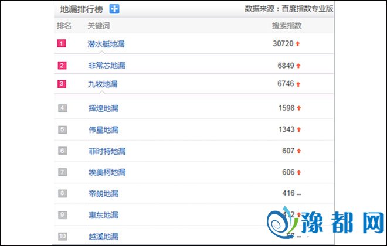Click the pink rank 3 badge

62,84
